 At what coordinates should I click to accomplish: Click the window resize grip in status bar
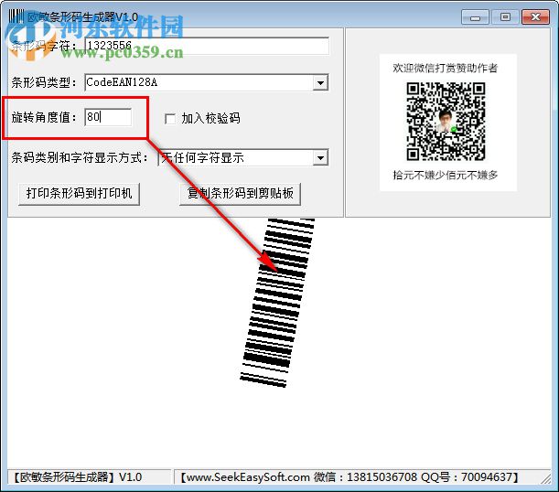coord(546,477)
